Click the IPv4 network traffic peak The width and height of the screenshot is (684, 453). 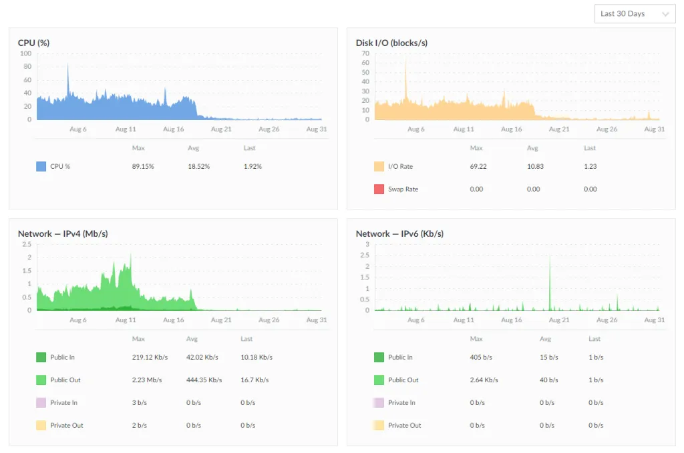131,256
